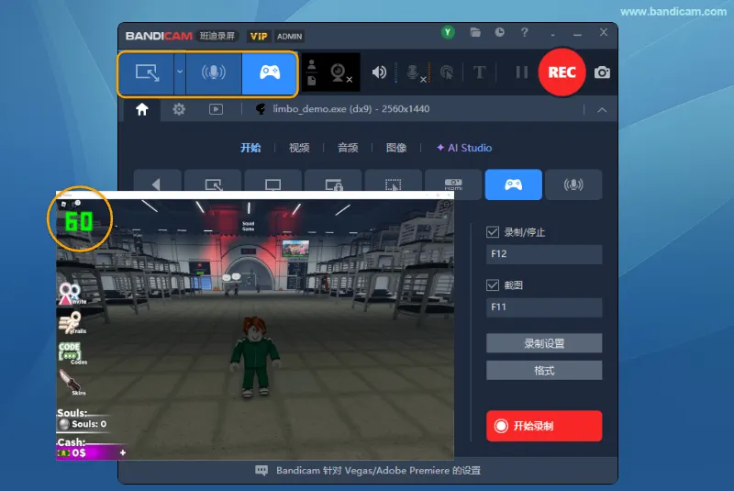
Task: Open screen mode dropdown arrow
Action: (180, 73)
